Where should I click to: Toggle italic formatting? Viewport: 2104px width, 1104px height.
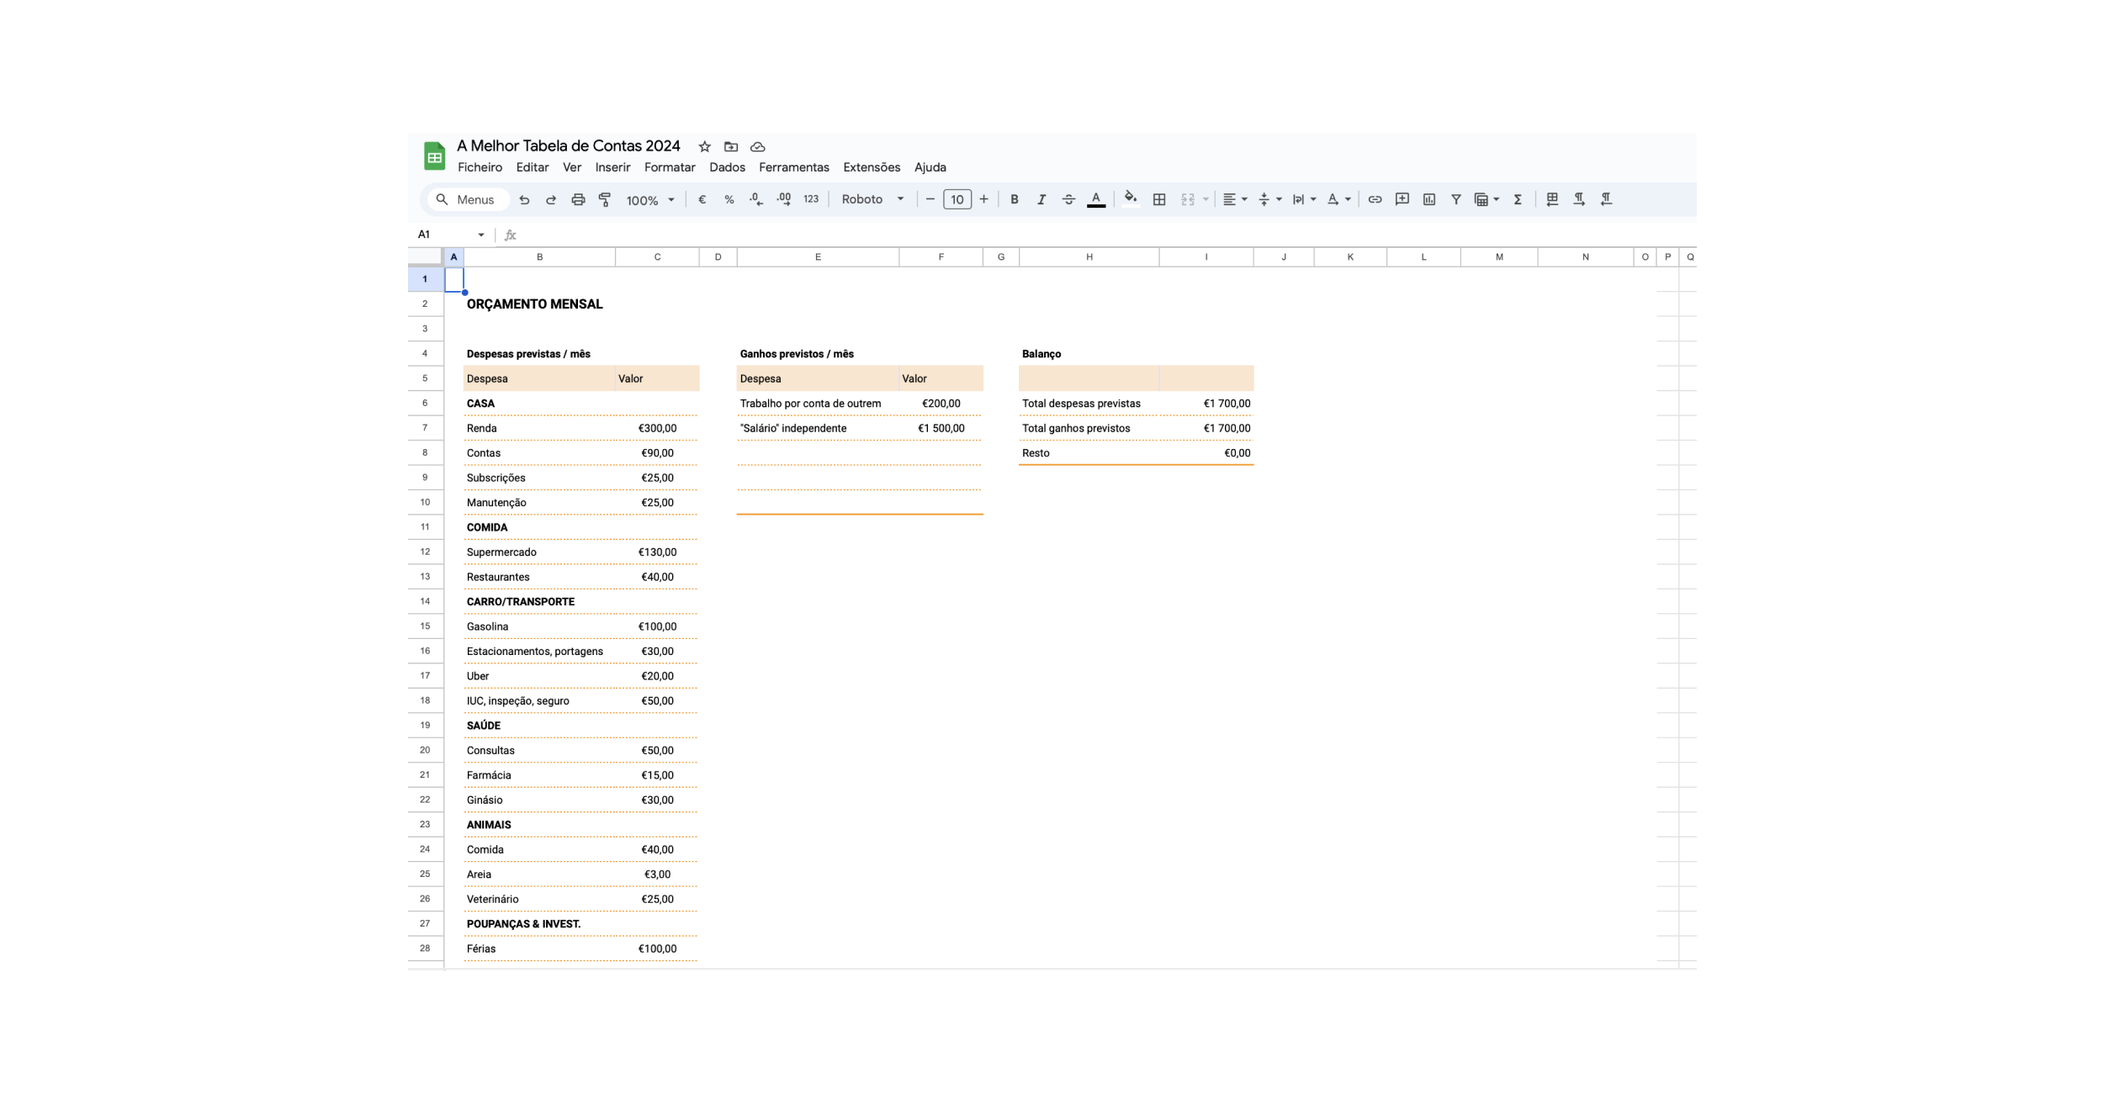coord(1041,199)
